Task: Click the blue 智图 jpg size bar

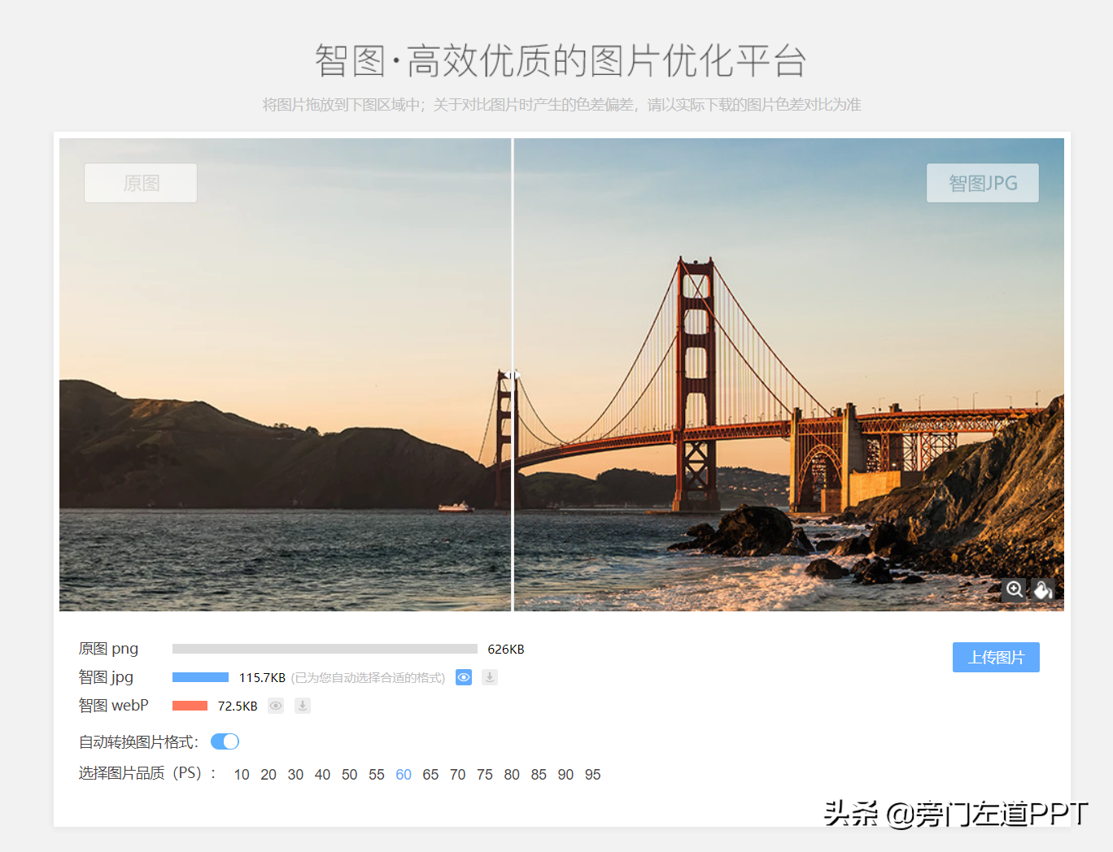Action: pyautogui.click(x=200, y=677)
